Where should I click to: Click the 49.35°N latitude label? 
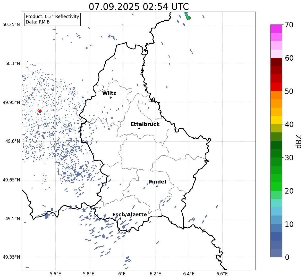click(11, 257)
